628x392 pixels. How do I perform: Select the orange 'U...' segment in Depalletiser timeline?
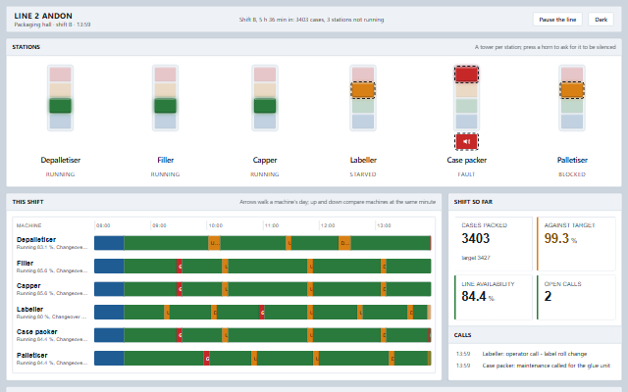214,243
